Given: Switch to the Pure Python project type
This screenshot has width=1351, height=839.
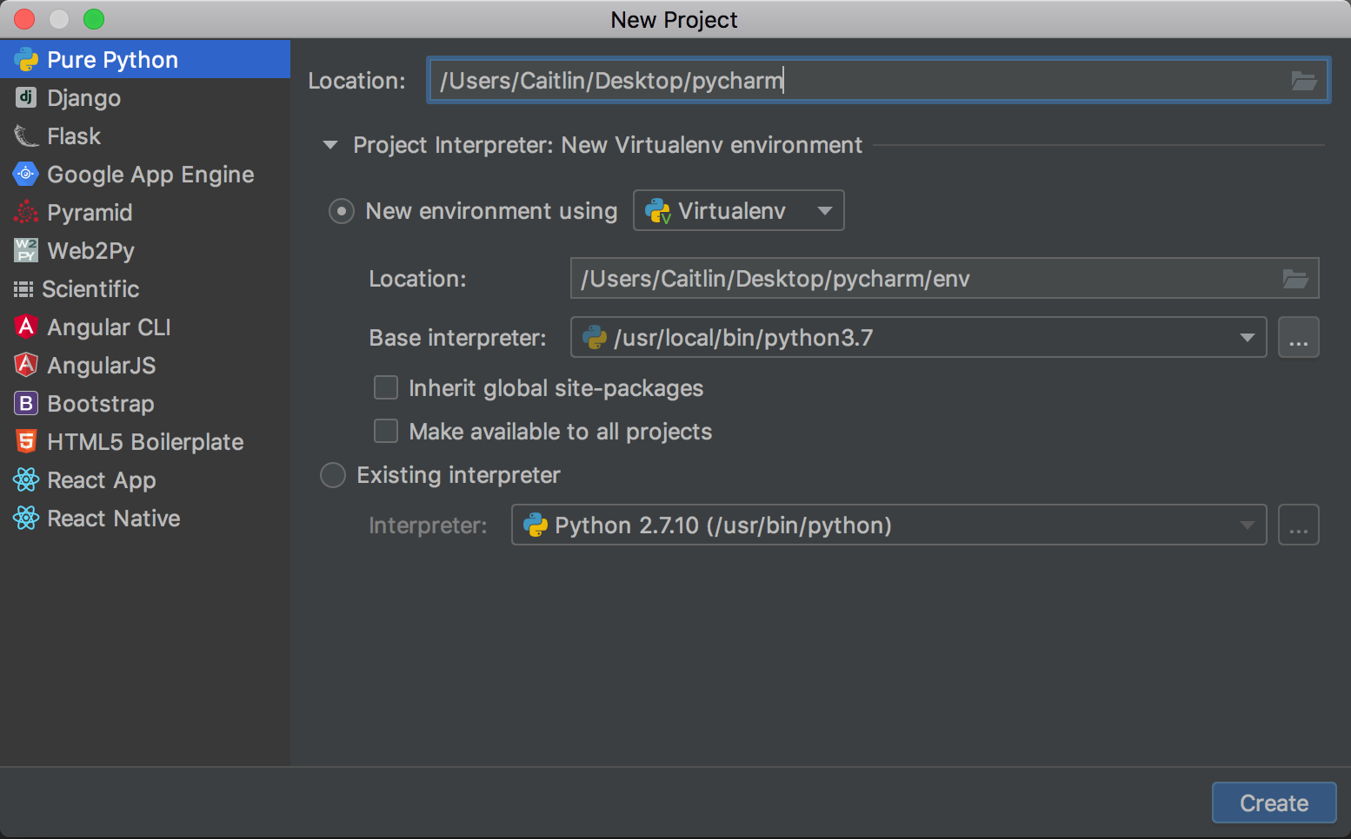Looking at the screenshot, I should 25,59.
